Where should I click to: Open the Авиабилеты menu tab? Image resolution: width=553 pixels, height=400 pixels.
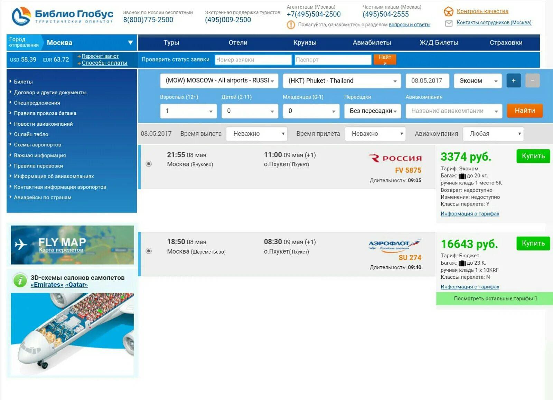pos(372,43)
